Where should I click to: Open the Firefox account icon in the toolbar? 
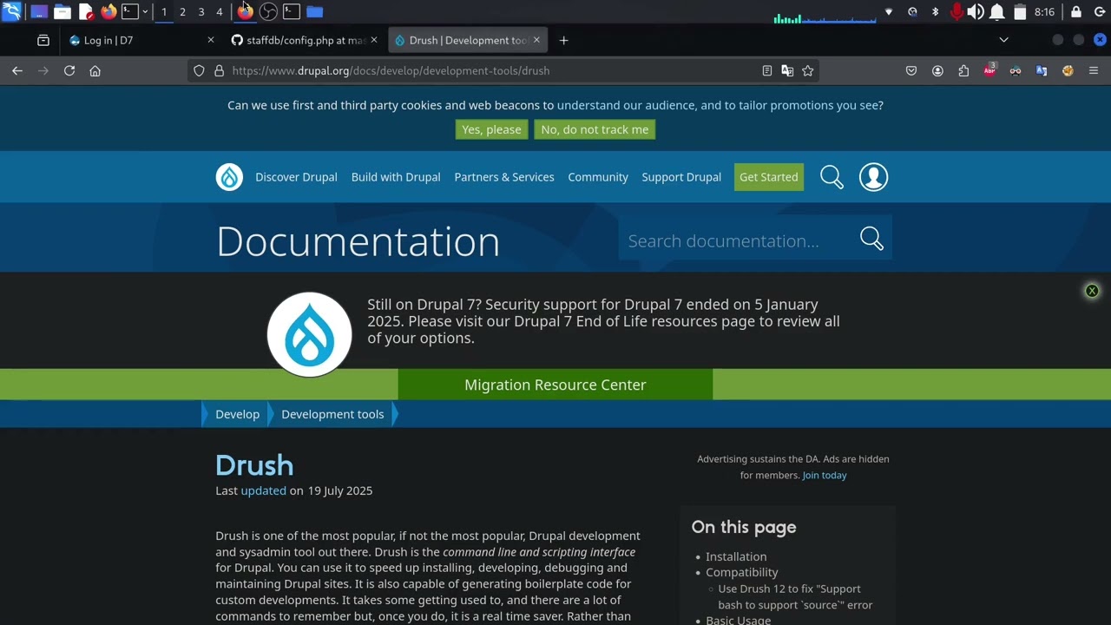[x=937, y=70]
